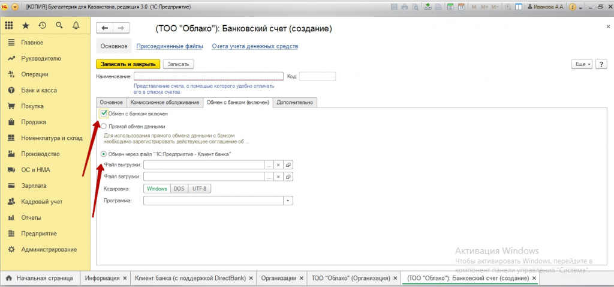Set encoding to UTF-8
Screen dimensions: 614x287
199,189
